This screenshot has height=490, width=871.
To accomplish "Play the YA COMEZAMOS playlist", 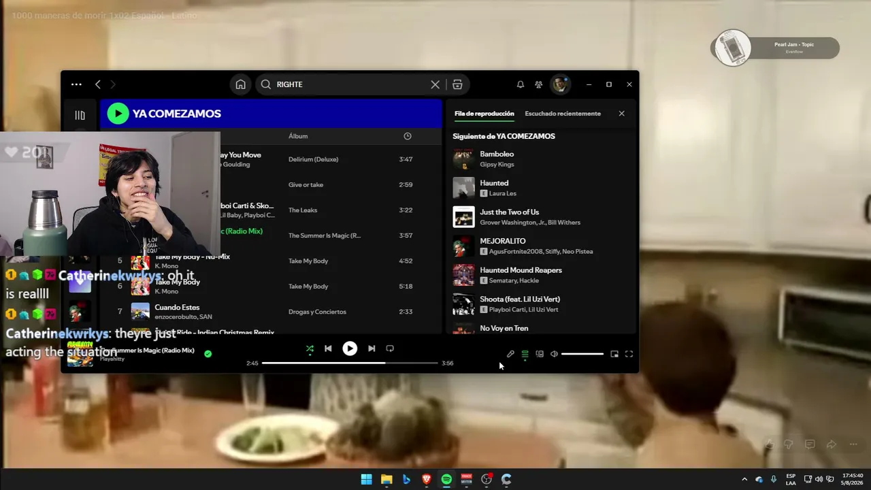I will (118, 114).
